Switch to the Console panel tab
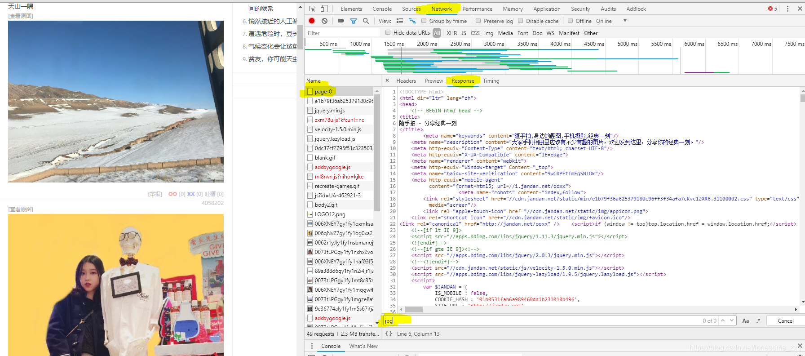Image resolution: width=805 pixels, height=356 pixels. click(x=382, y=9)
